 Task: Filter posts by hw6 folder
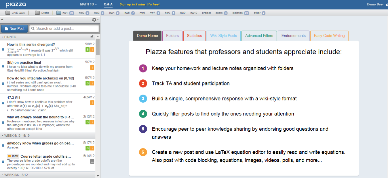(x=142, y=13)
